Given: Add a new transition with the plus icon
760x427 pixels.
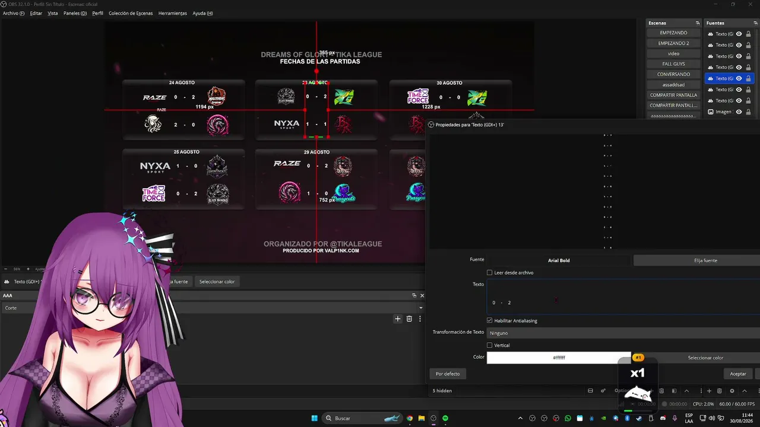Looking at the screenshot, I should point(398,319).
